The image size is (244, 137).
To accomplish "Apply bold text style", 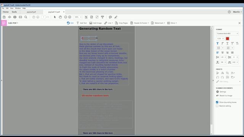I will [x=218, y=43].
